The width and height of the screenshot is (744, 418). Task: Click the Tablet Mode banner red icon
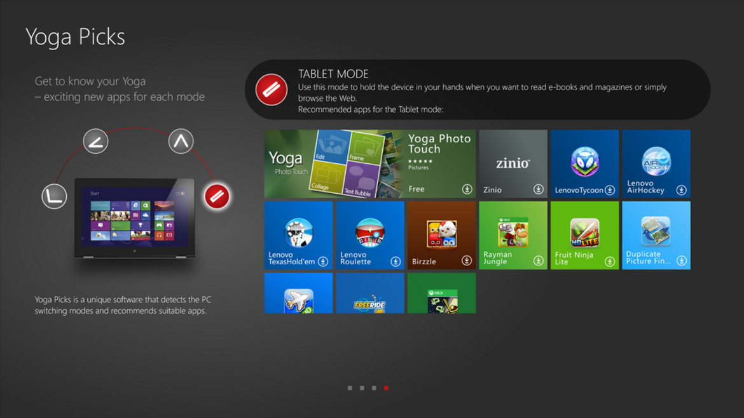click(272, 90)
